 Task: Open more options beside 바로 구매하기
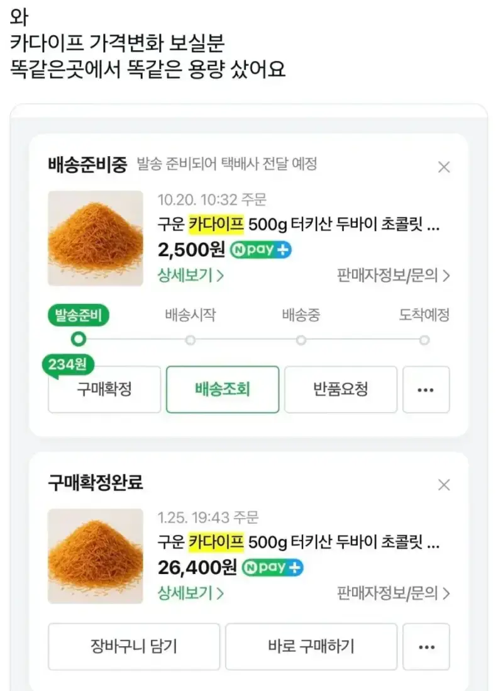(x=426, y=646)
